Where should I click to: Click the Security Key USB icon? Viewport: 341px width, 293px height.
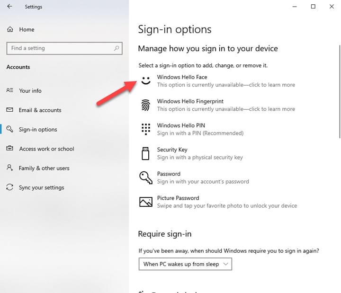[x=145, y=153]
